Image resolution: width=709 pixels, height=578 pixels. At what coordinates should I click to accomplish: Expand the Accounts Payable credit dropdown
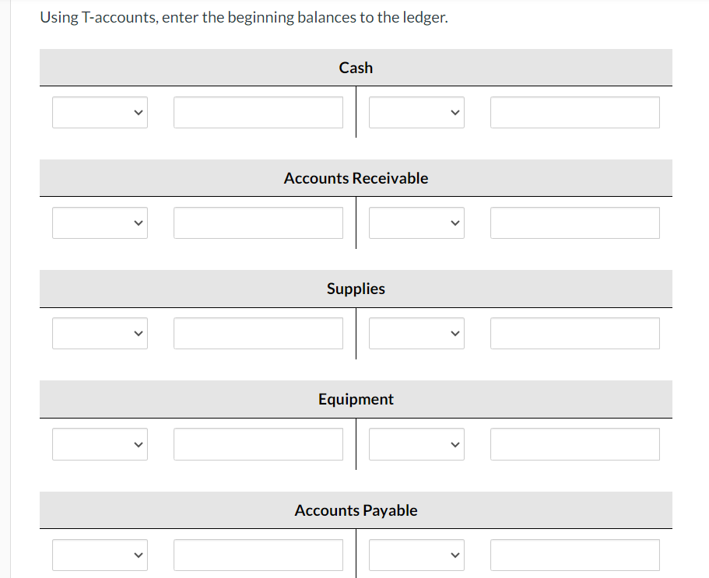coord(416,555)
